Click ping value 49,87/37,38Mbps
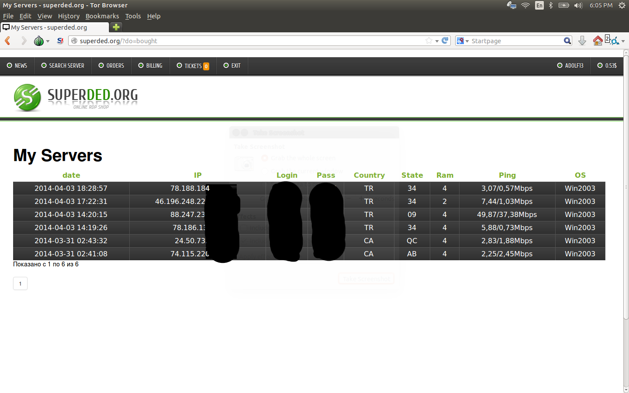The width and height of the screenshot is (629, 393). (x=507, y=214)
